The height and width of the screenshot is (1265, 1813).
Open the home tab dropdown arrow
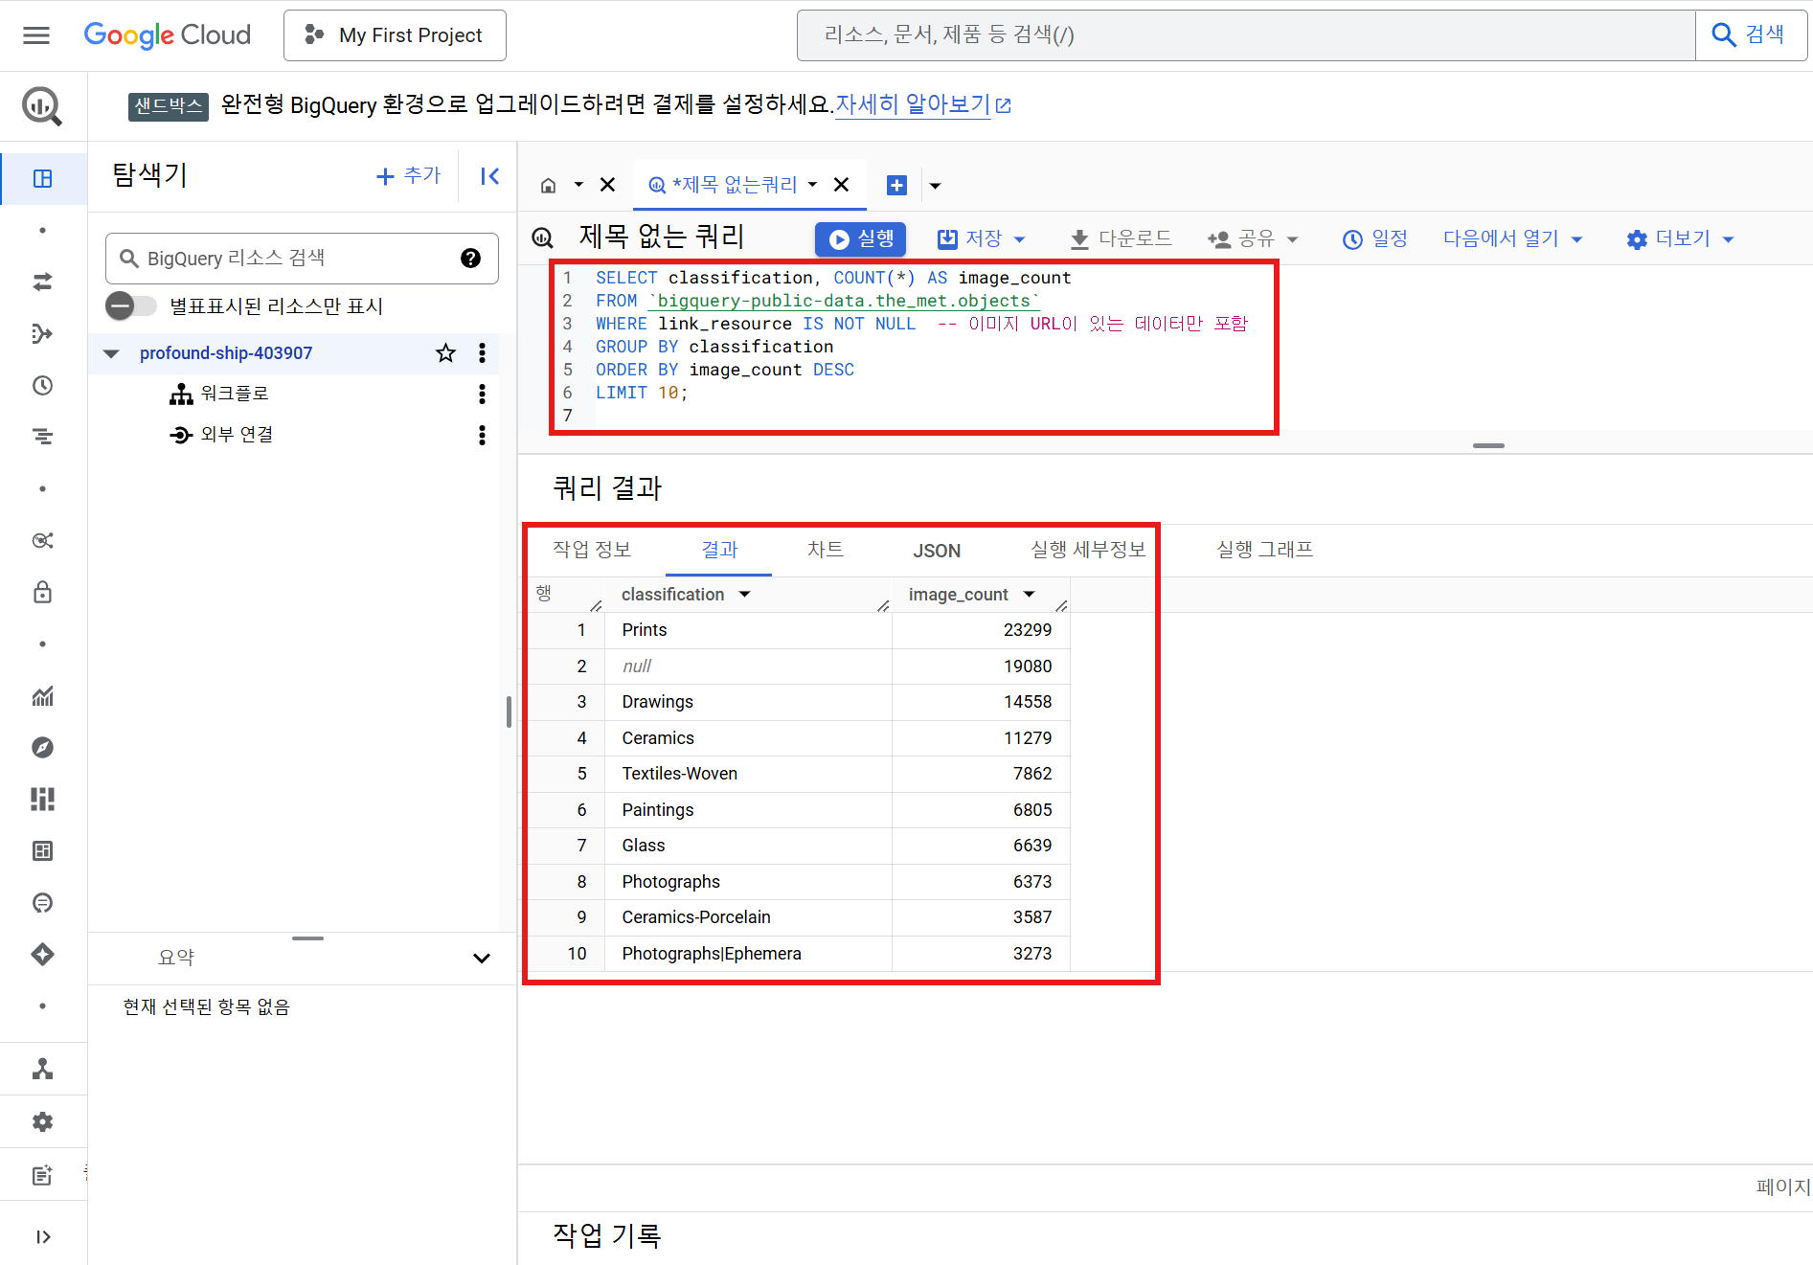[x=578, y=185]
